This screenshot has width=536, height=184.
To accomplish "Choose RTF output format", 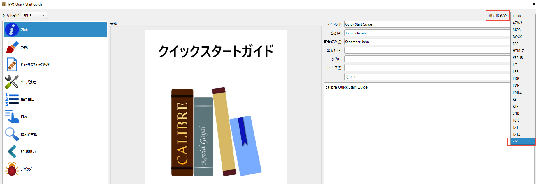I will pos(523,106).
